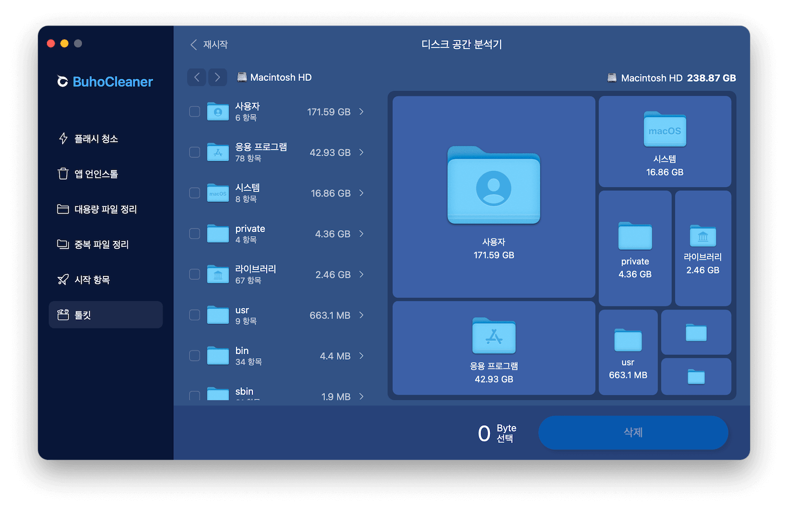The height and width of the screenshot is (510, 788).
Task: Check the sbin folder checkbox
Action: tap(195, 396)
